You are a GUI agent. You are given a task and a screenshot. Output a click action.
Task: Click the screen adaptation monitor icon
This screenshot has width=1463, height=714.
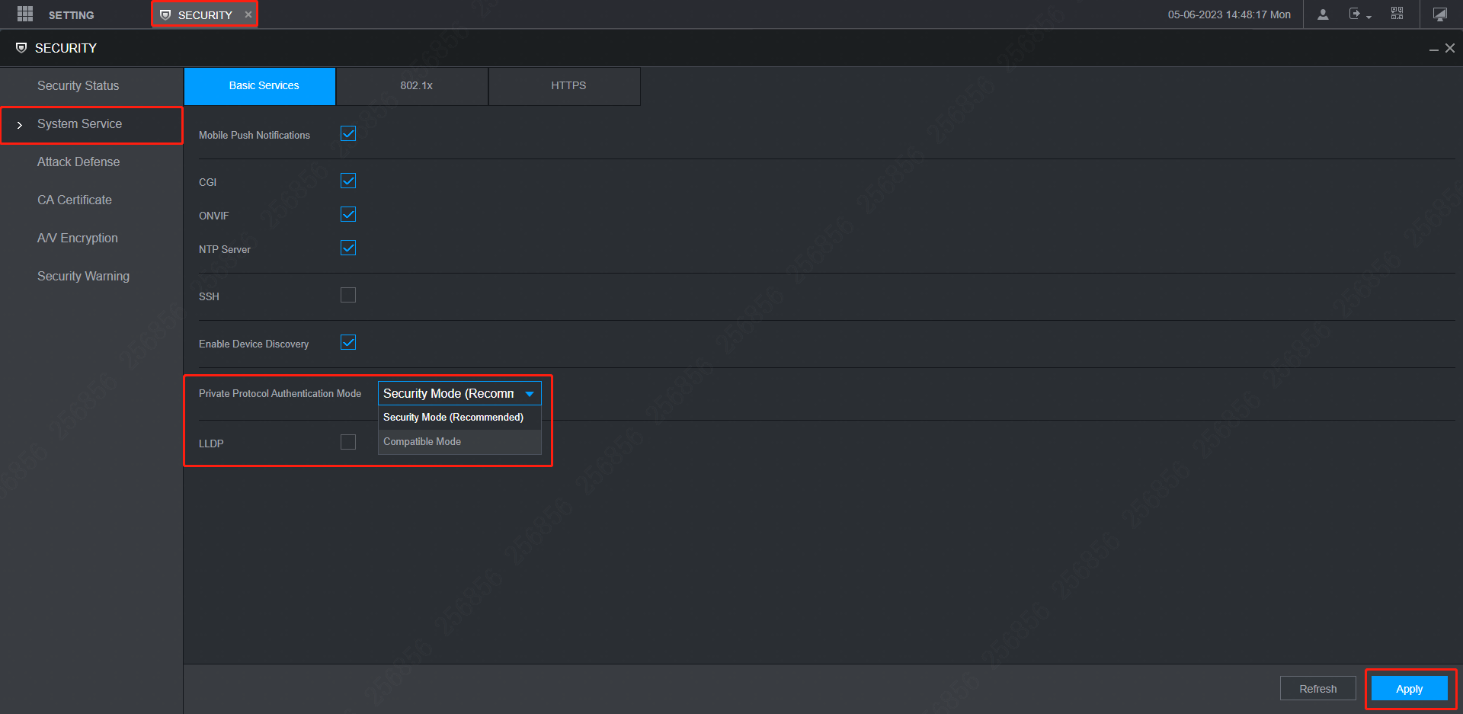click(x=1439, y=14)
